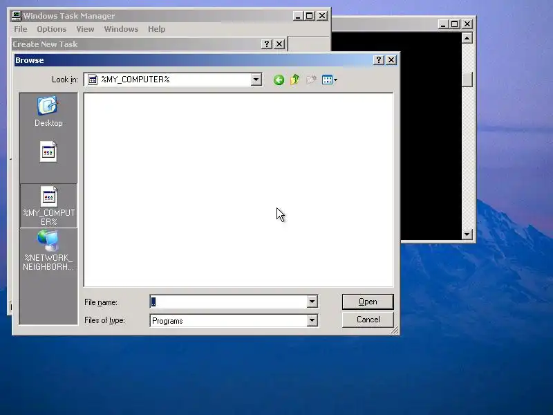The image size is (553, 415).
Task: Click the Browse dialog resize grip
Action: coord(395,330)
